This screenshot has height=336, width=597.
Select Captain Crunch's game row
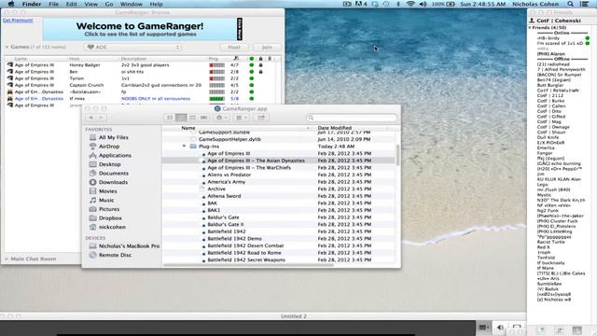pyautogui.click(x=143, y=85)
